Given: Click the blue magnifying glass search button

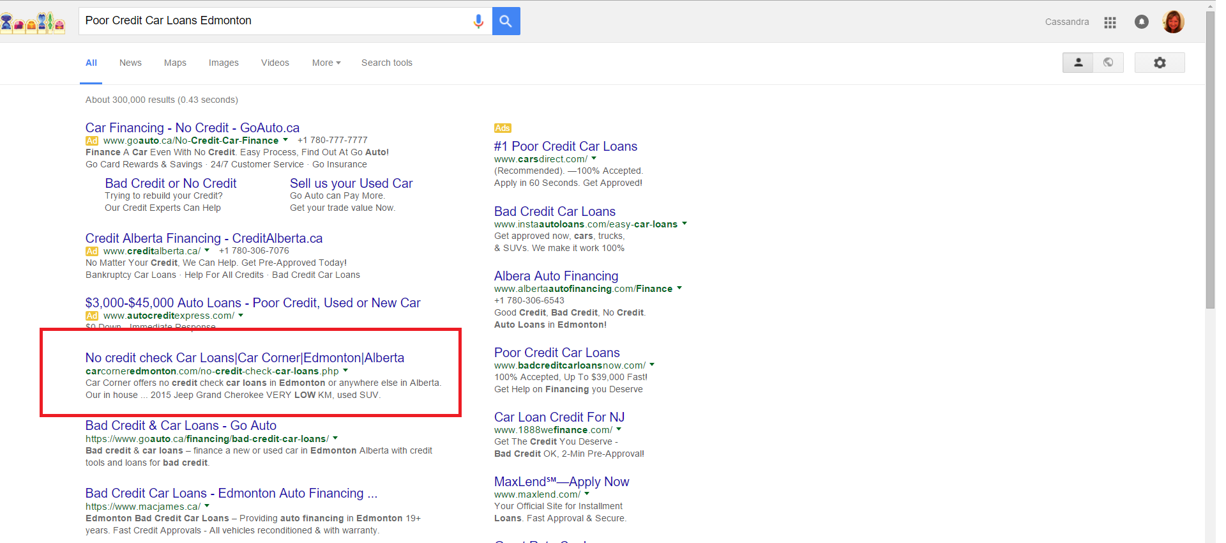Looking at the screenshot, I should pyautogui.click(x=506, y=21).
